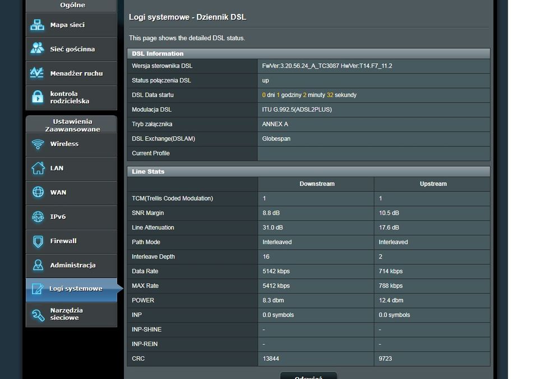
Task: Select the DSL Information table header
Action: click(x=158, y=54)
